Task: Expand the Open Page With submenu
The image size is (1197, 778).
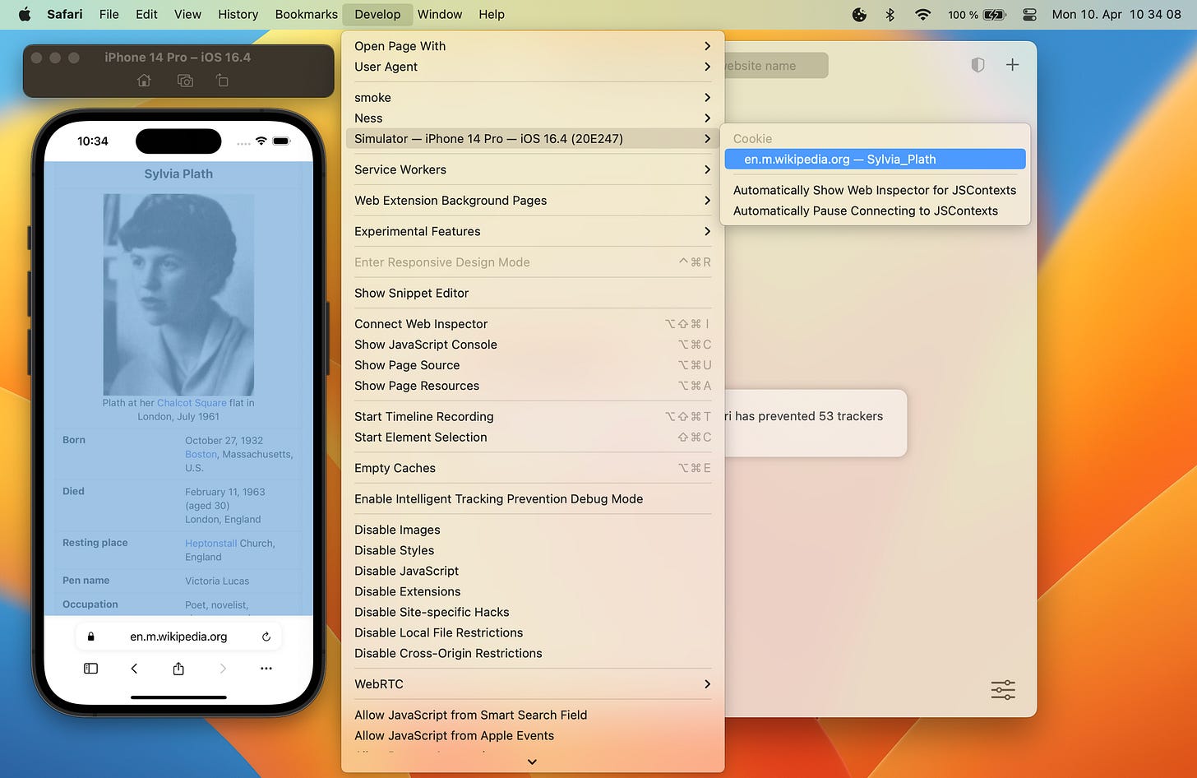Action: tap(533, 46)
